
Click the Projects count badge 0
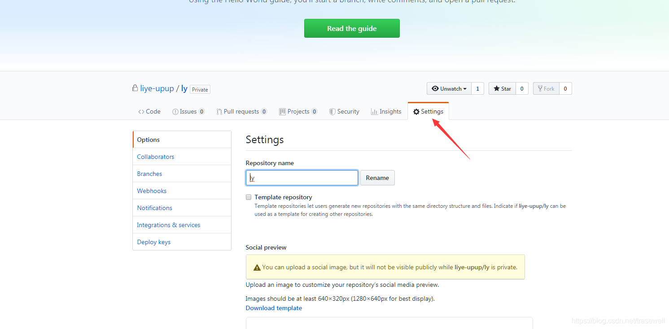click(315, 112)
